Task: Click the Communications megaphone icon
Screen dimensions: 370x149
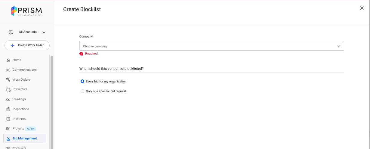Action: (8, 70)
